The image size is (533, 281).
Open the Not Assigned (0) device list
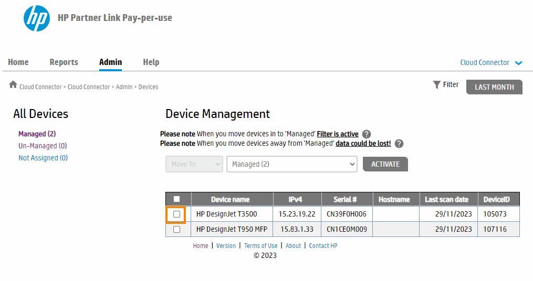pyautogui.click(x=43, y=158)
